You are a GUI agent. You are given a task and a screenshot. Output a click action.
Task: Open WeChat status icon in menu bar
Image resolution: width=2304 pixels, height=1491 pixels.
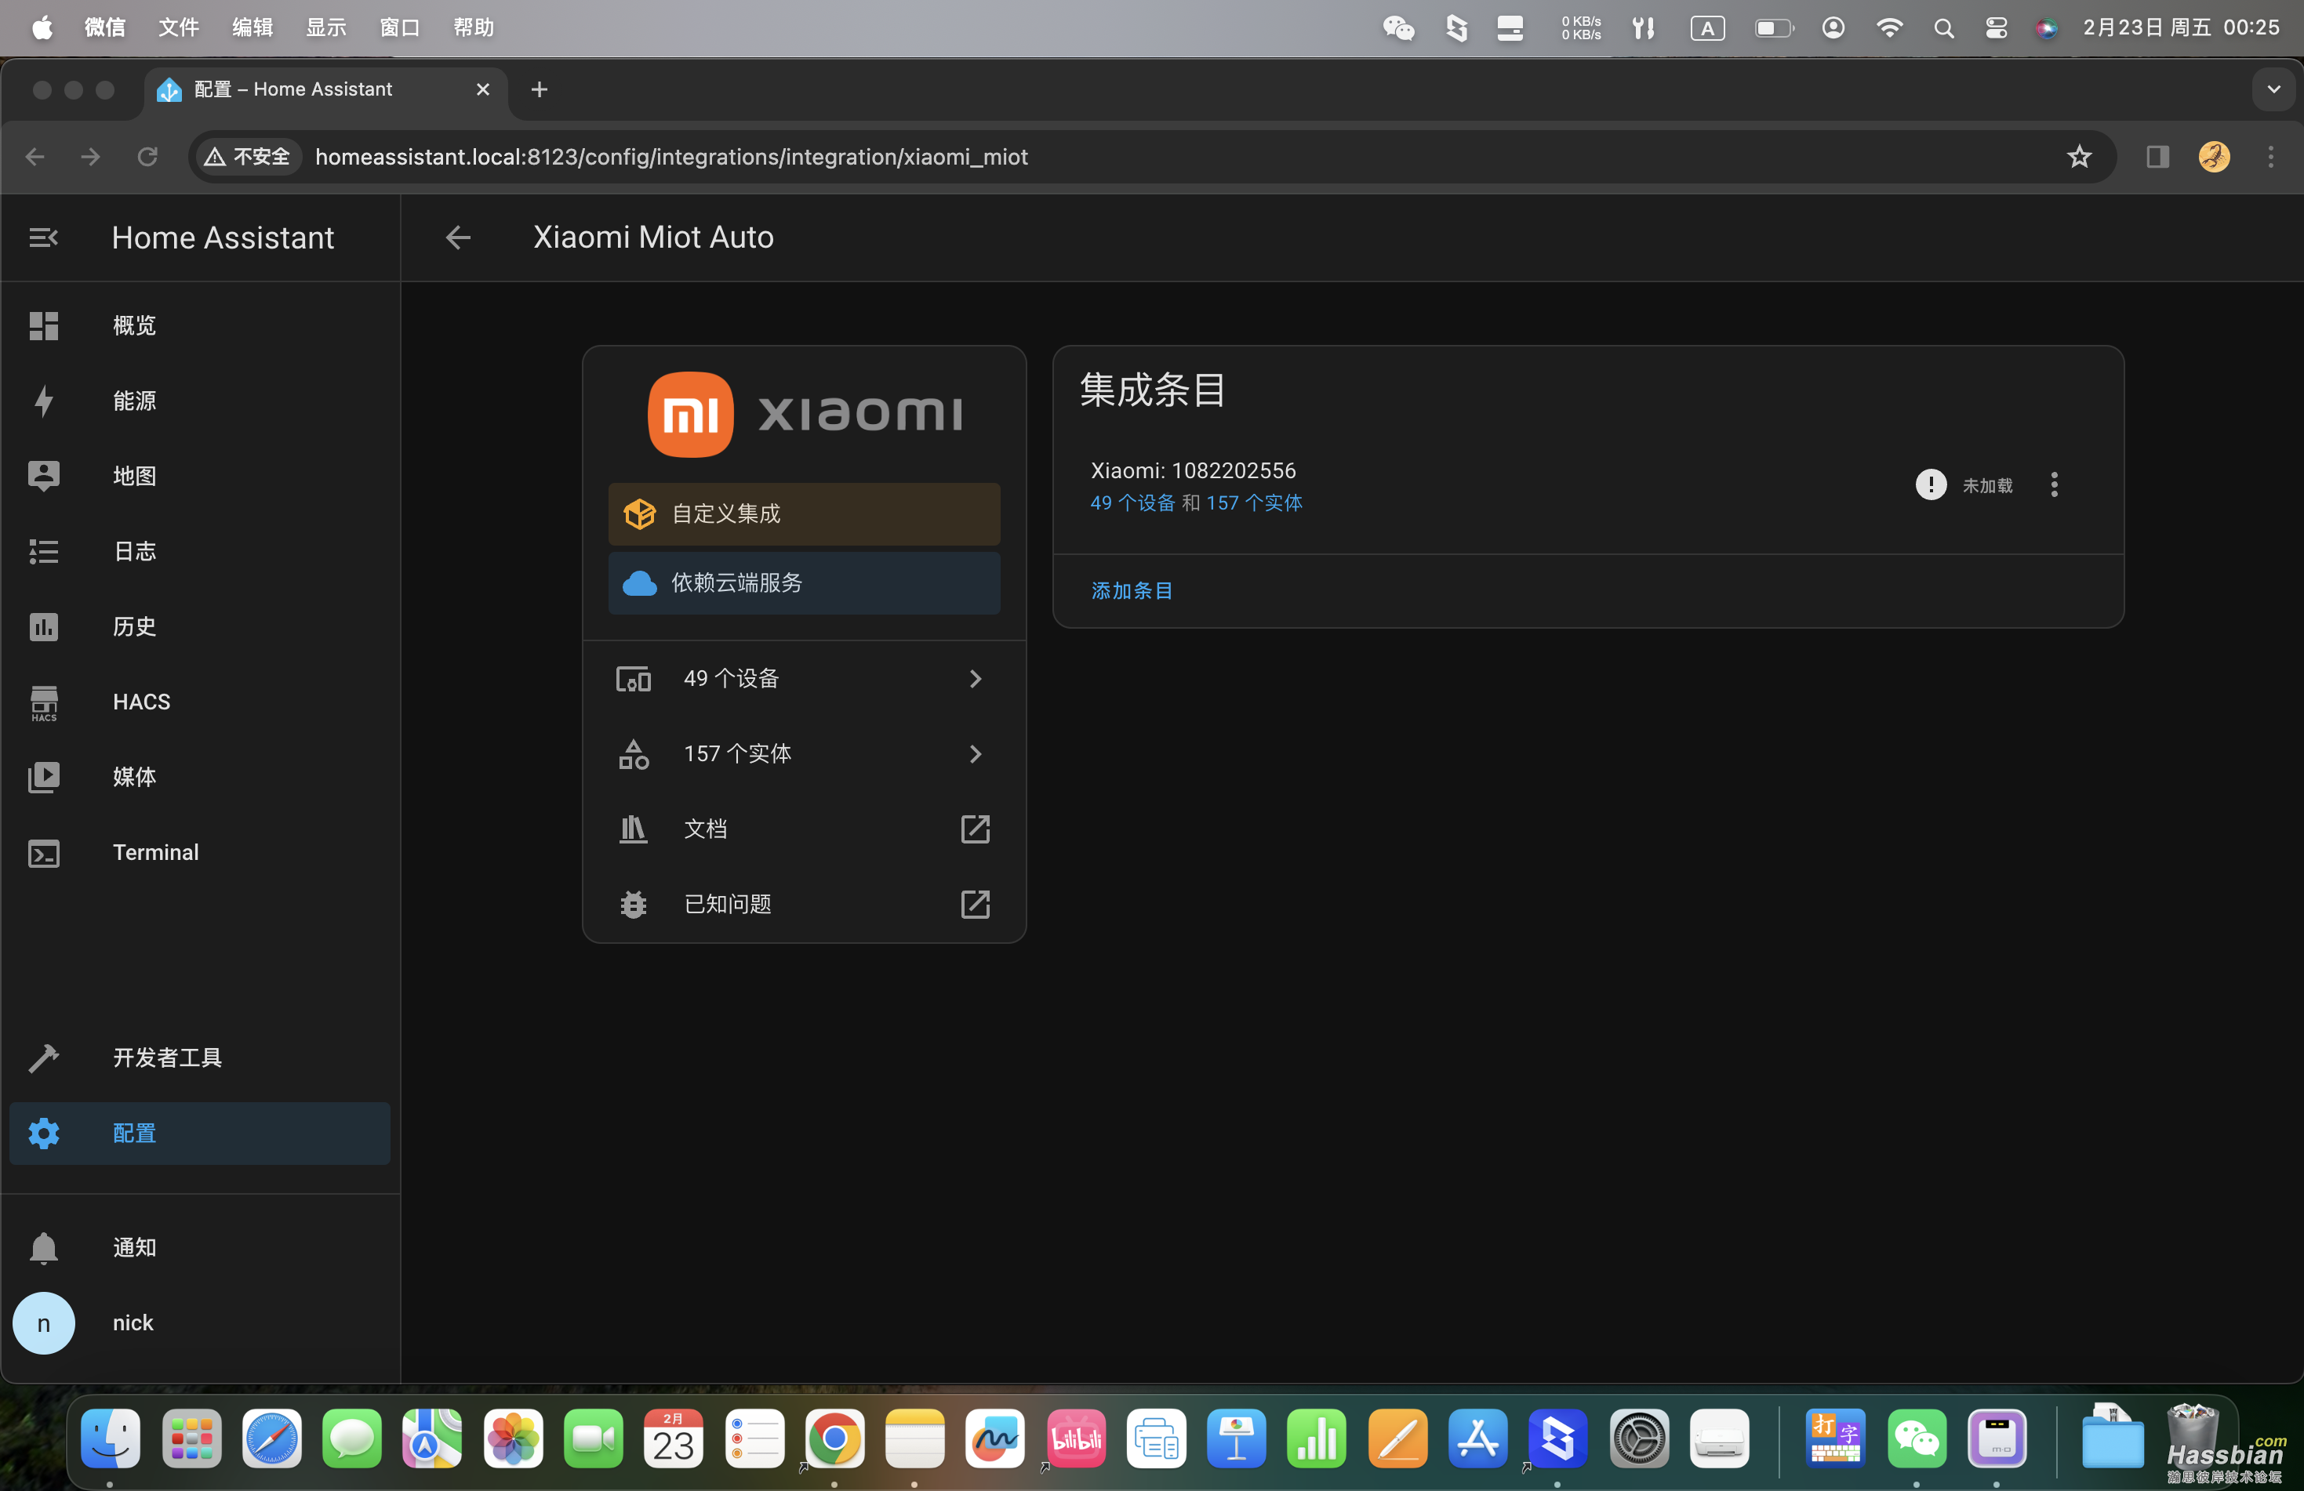(1398, 28)
